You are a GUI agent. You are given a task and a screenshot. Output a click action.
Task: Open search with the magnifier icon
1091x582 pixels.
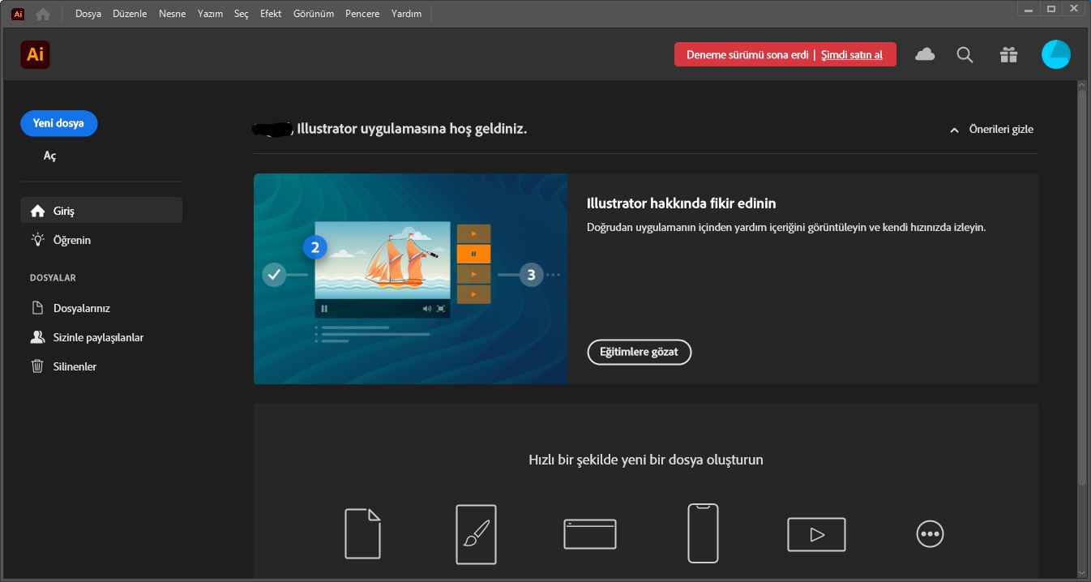click(965, 54)
